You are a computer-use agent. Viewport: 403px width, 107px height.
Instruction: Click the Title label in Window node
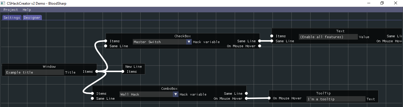[70, 72]
